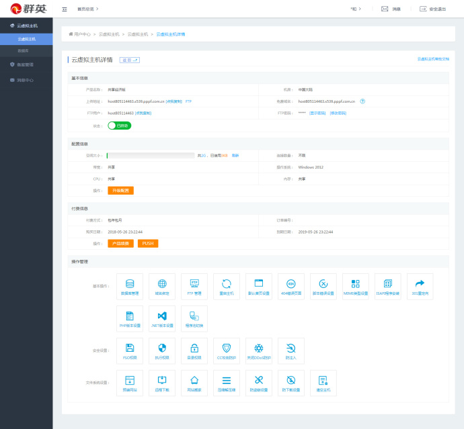
Task: Expand the user account dropdown in header
Action: click(x=356, y=9)
